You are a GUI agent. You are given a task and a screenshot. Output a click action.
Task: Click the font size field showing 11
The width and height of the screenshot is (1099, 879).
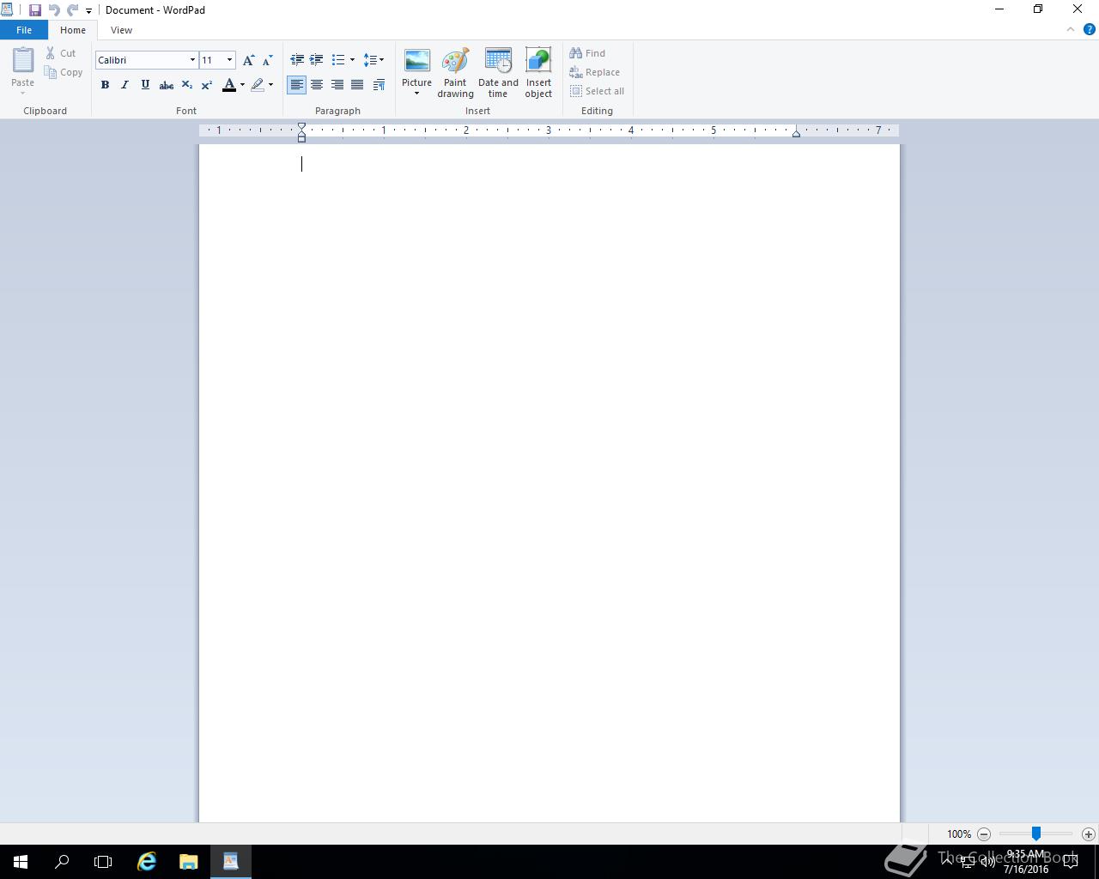(211, 60)
